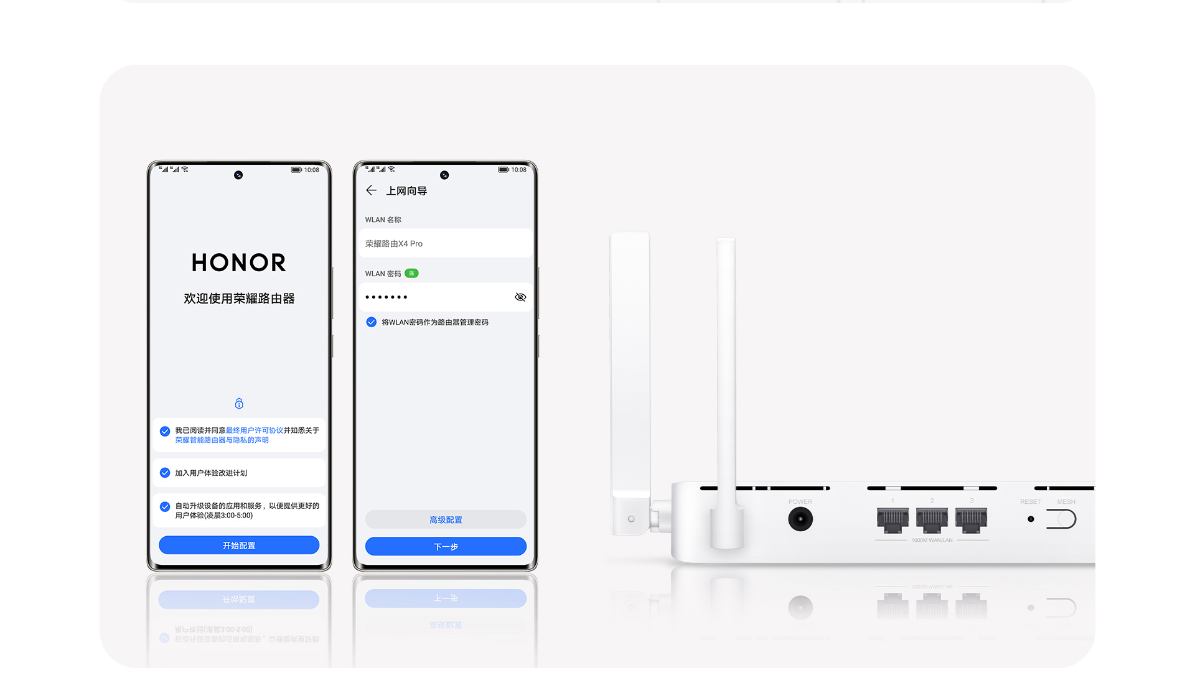The height and width of the screenshot is (678, 1195).
Task: Toggle 自动升级设备的应用和服务 checkbox
Action: coord(164,505)
